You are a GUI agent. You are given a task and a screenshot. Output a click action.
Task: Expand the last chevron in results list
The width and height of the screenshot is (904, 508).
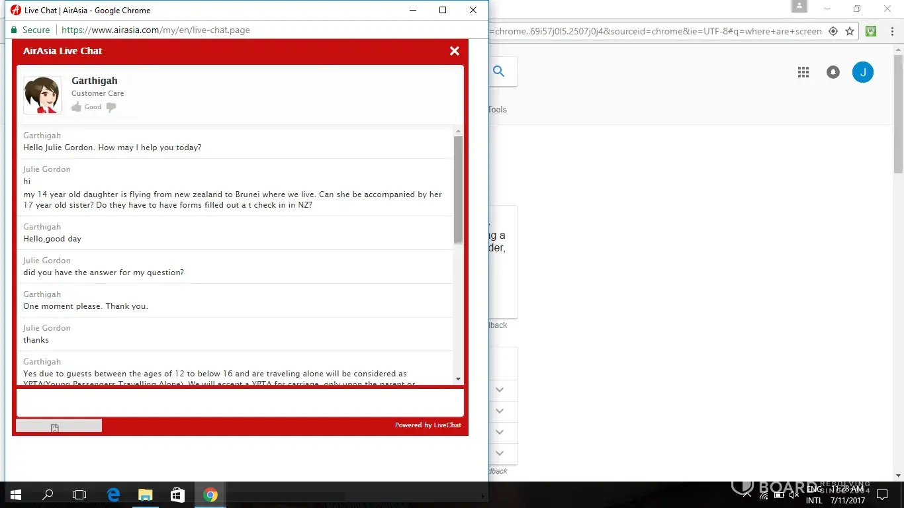click(500, 453)
